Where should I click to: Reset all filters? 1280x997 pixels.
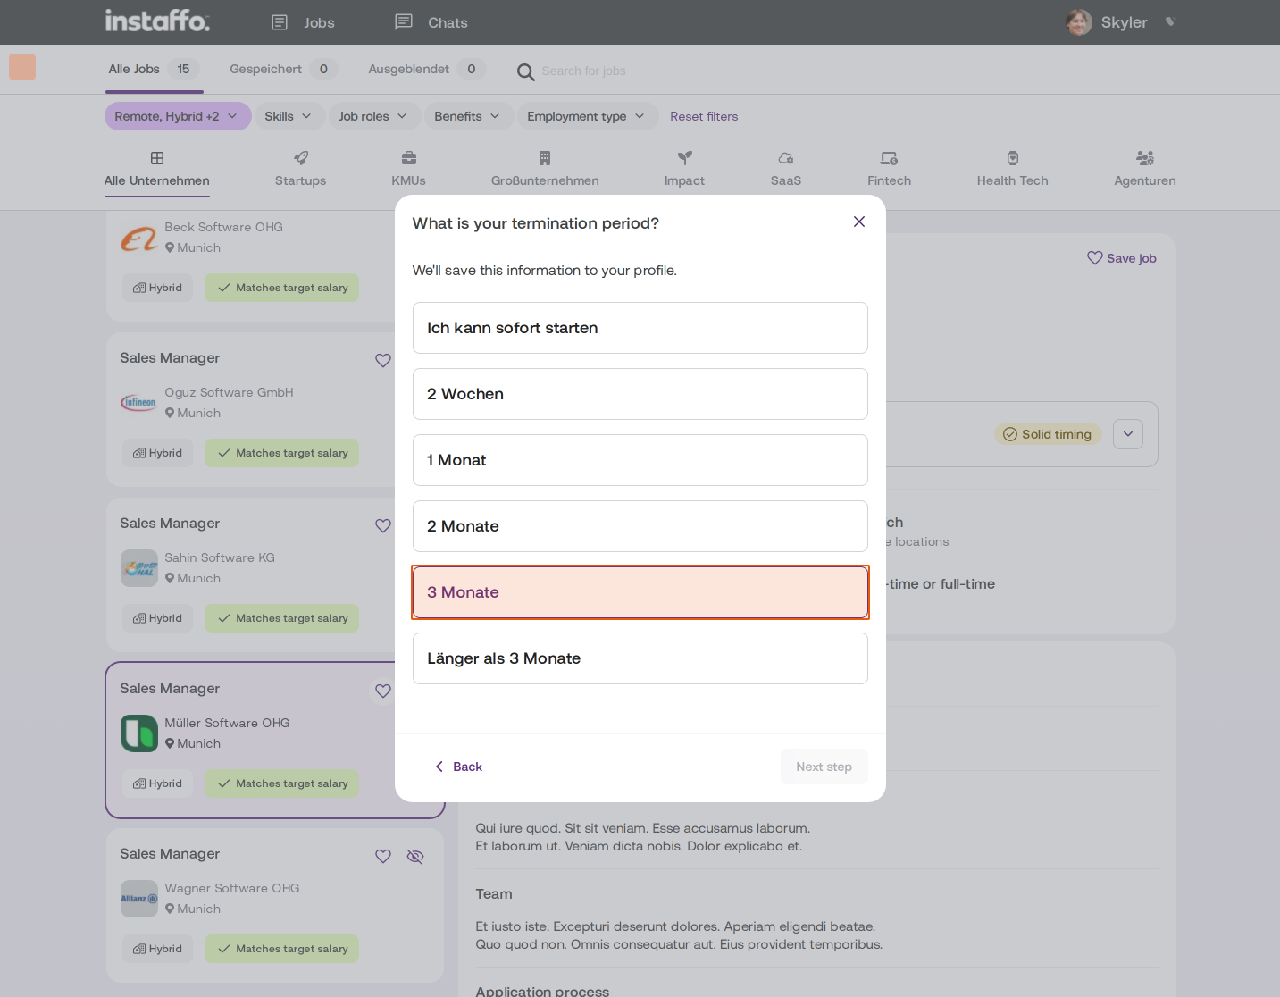[704, 116]
